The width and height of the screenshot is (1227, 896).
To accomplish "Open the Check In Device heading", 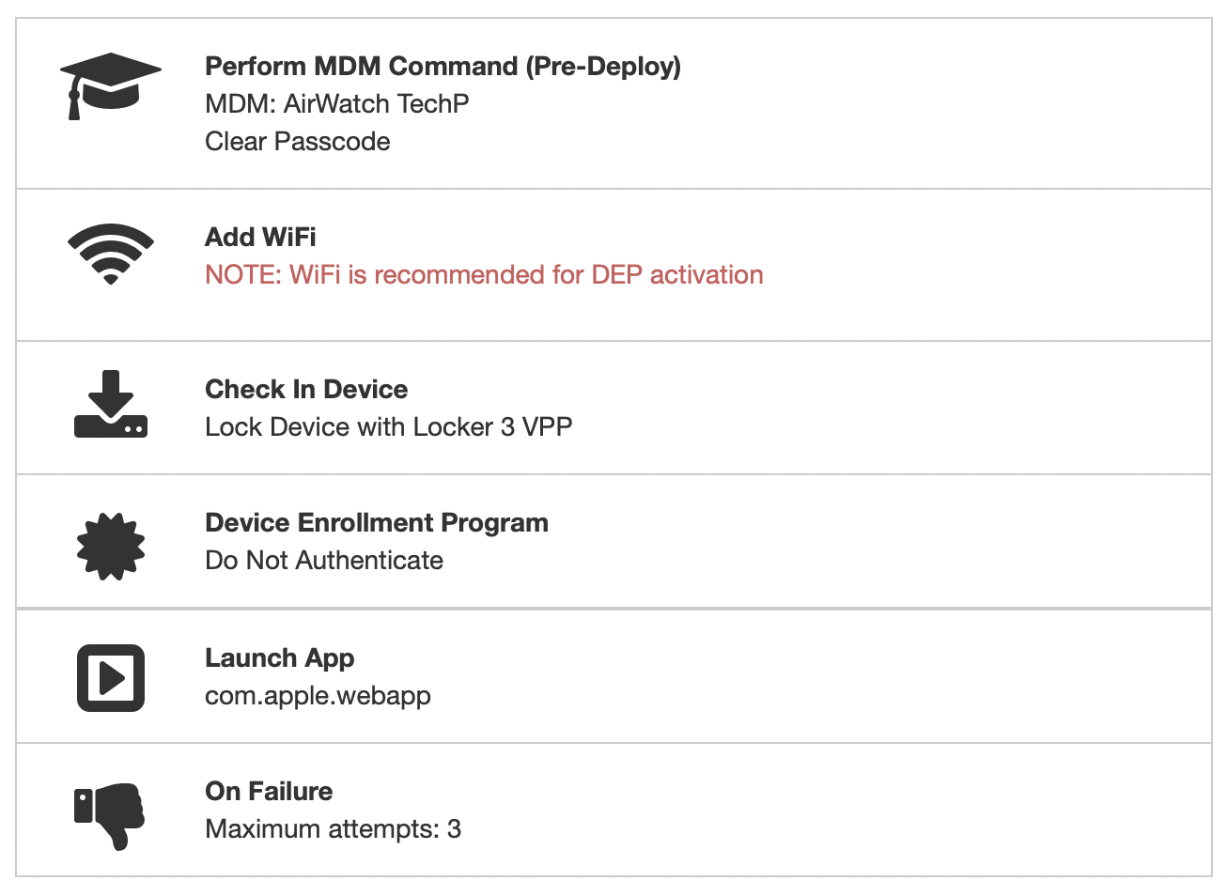I will [x=306, y=389].
